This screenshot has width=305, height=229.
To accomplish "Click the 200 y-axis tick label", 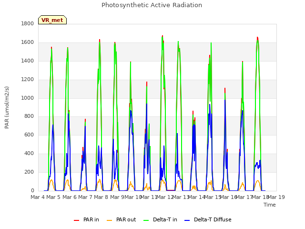I will point(29,172).
